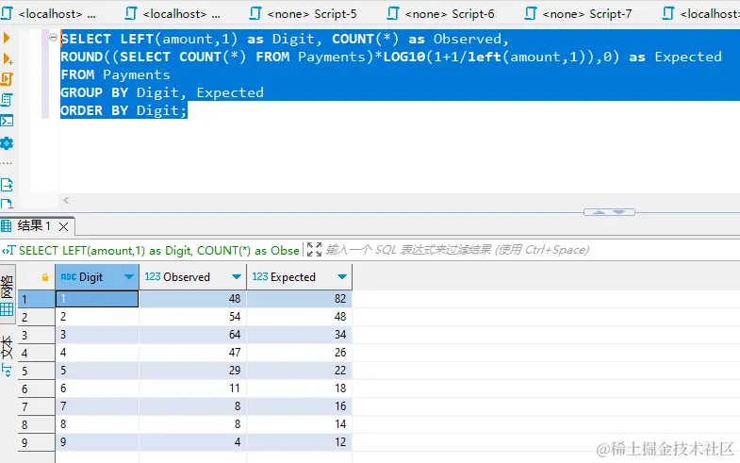Open the Expected column filter dropdown
Viewport: 740px width, 463px height.
[x=342, y=276]
